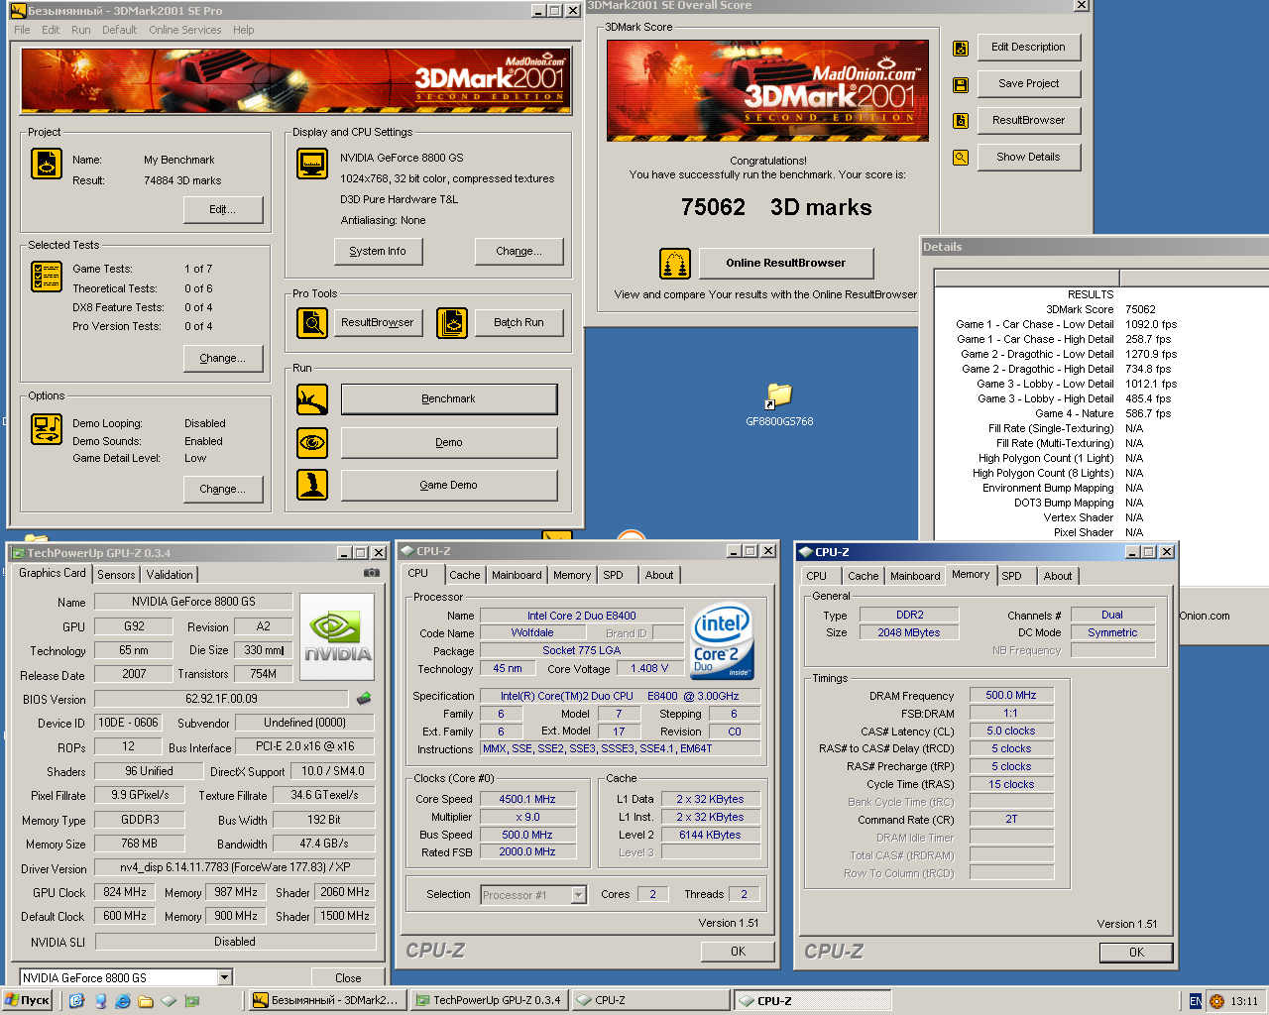
Task: Click Change... in the Options section
Action: tap(223, 489)
